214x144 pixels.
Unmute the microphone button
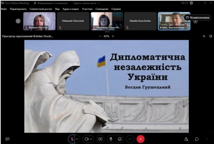[72, 139]
